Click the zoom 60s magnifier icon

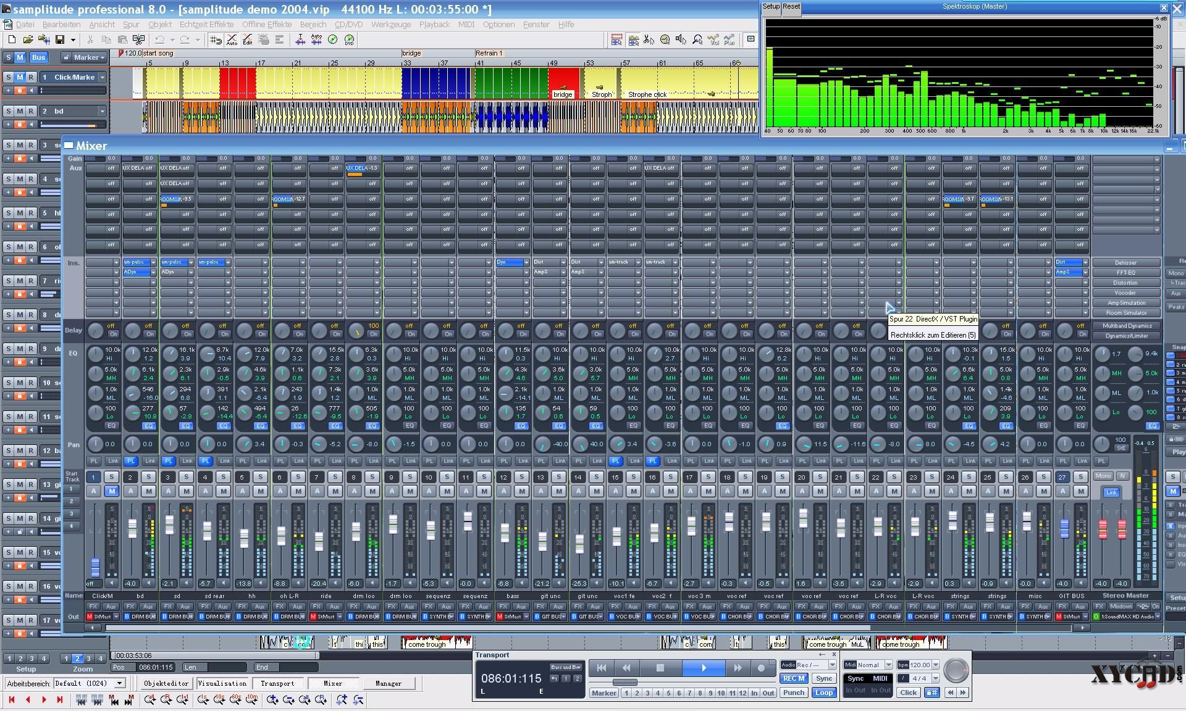(235, 700)
